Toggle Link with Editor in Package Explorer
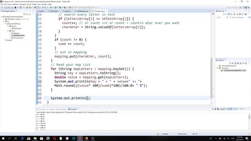This screenshot has height=141, width=251. pyautogui.click(x=27, y=14)
